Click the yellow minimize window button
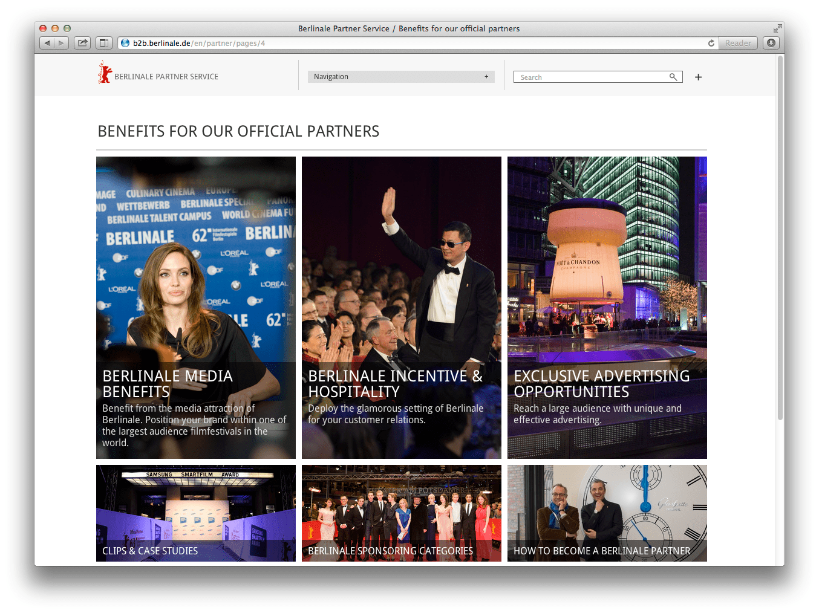 click(55, 28)
